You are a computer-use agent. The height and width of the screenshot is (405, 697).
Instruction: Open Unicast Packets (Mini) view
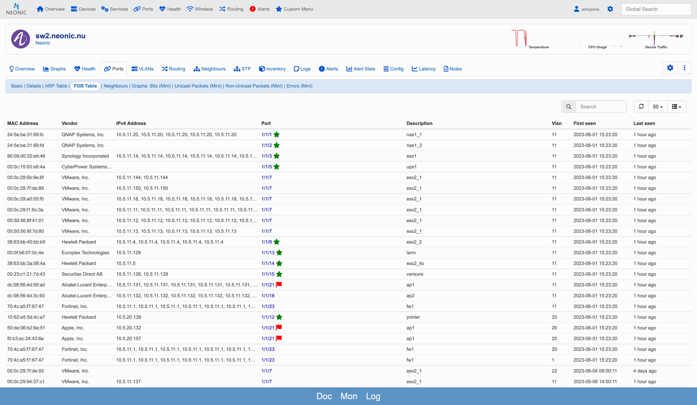click(x=198, y=86)
